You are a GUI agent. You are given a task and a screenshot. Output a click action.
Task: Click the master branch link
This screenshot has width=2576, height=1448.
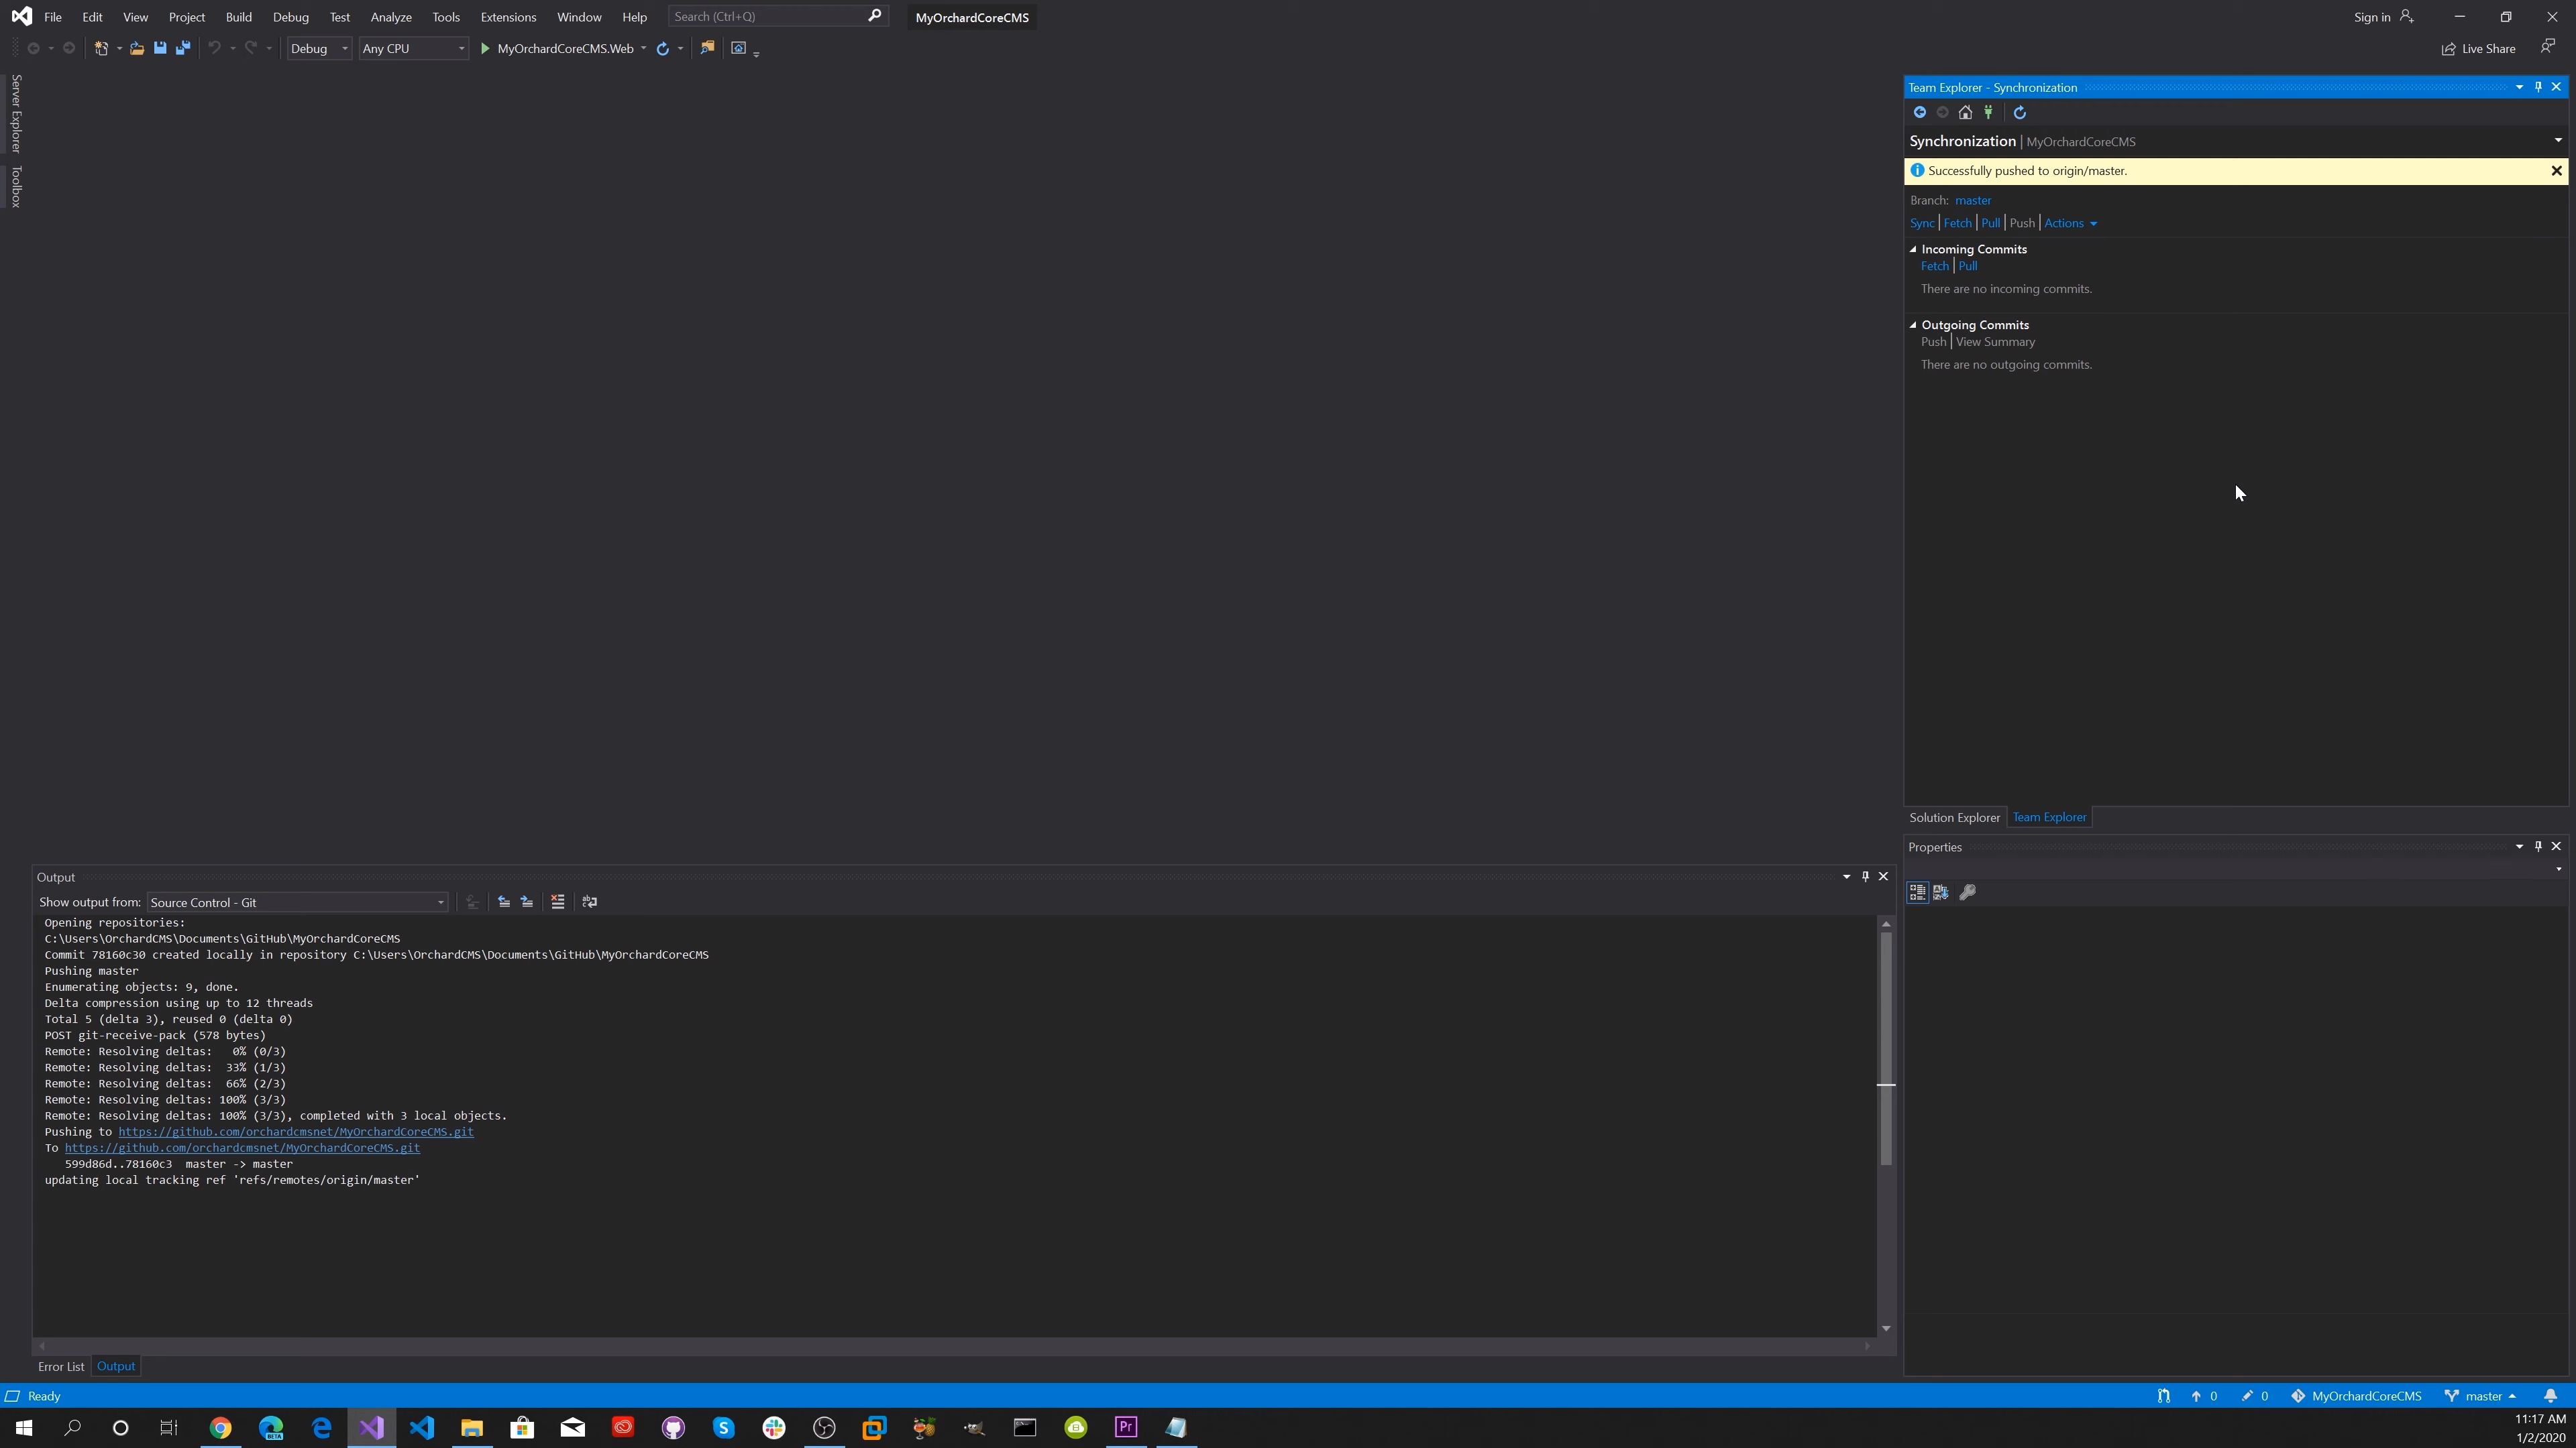(1972, 200)
